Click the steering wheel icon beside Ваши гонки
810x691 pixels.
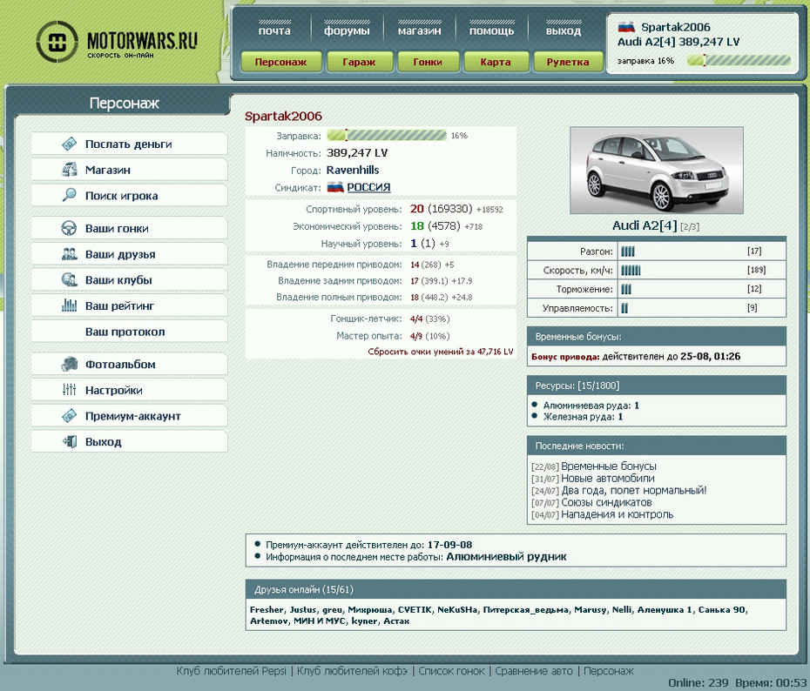point(69,228)
